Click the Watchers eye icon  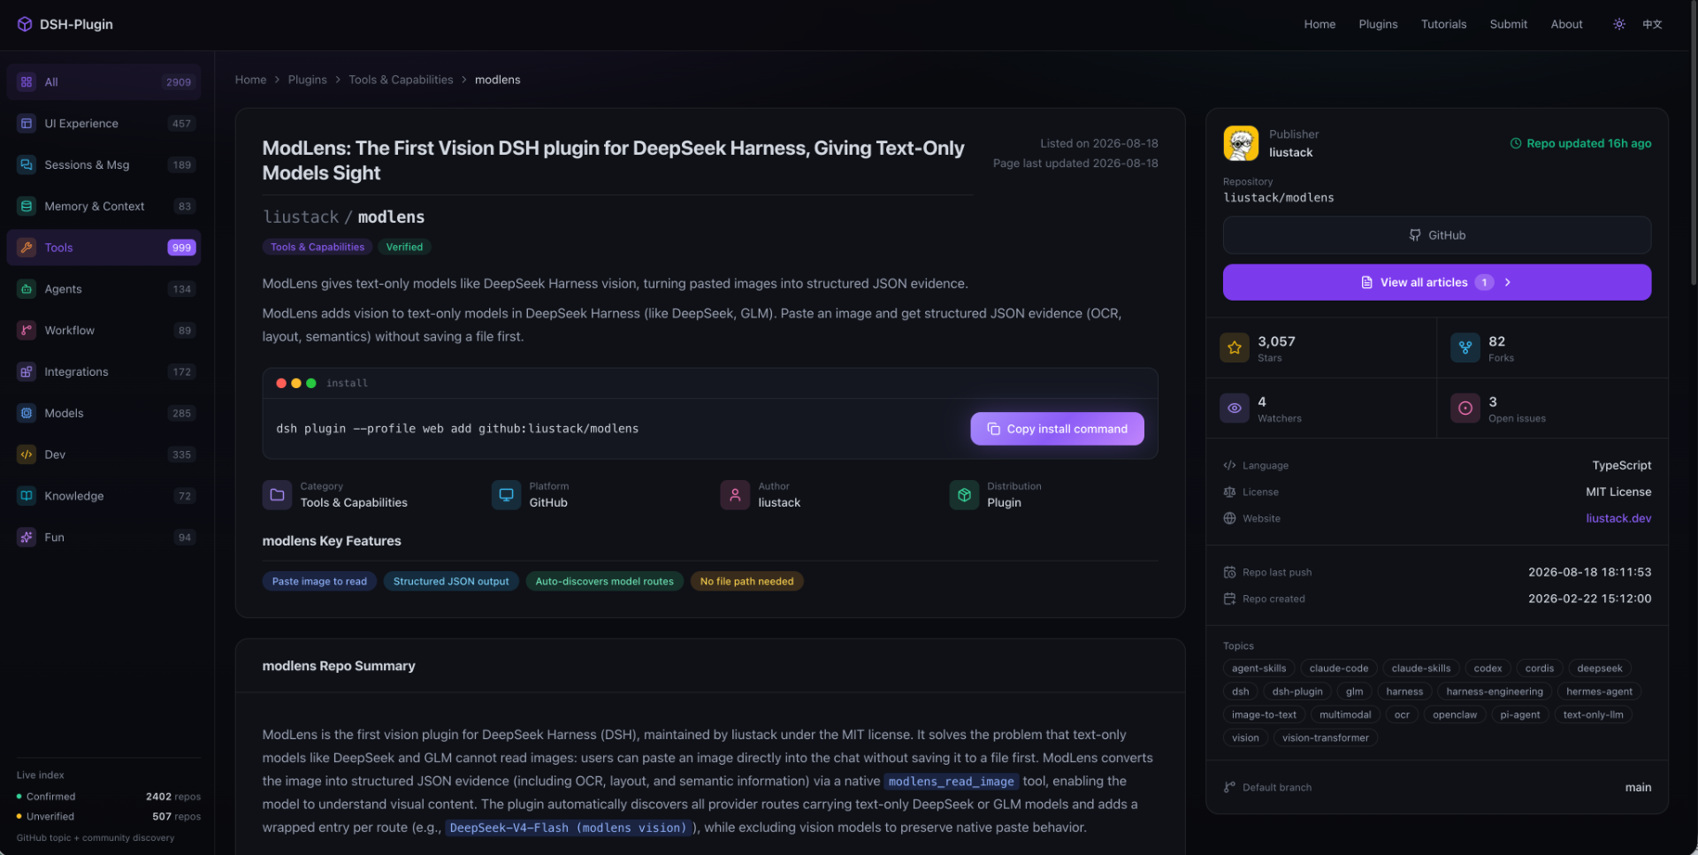coord(1235,408)
